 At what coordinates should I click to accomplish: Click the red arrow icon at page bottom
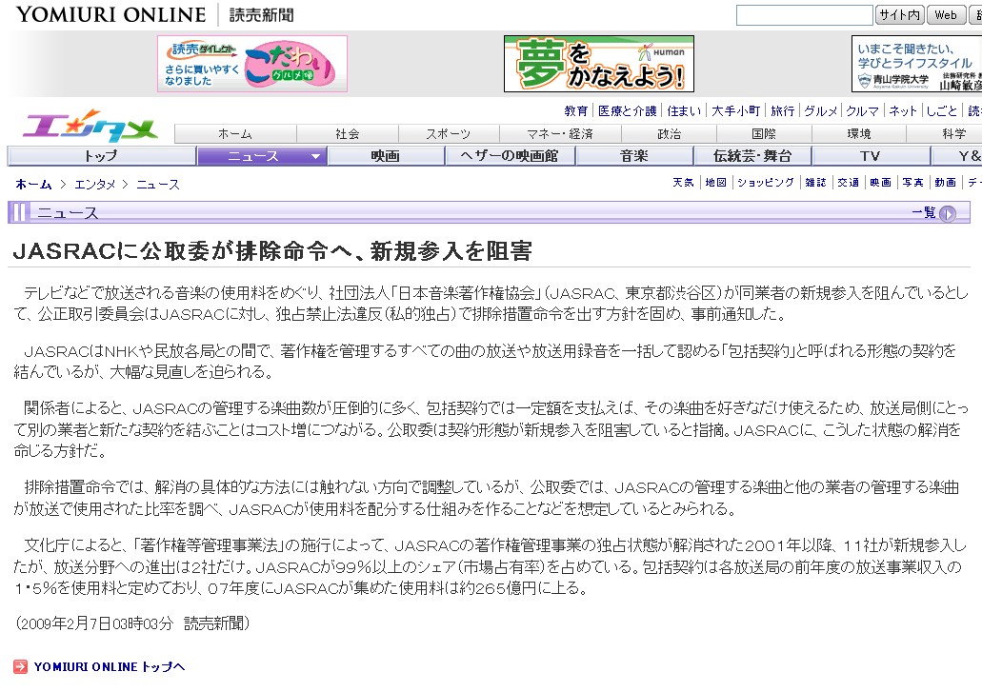(21, 666)
